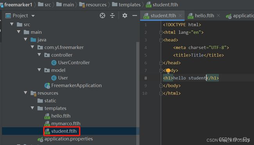Screen dimensions: 254x145
Task: Click the Project panel scrollbar
Action: pos(138,94)
